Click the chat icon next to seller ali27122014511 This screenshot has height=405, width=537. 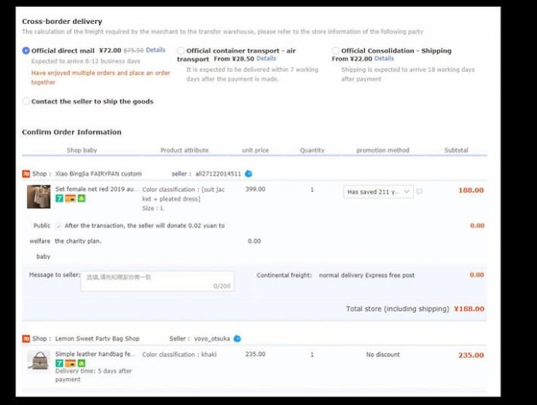pyautogui.click(x=249, y=174)
